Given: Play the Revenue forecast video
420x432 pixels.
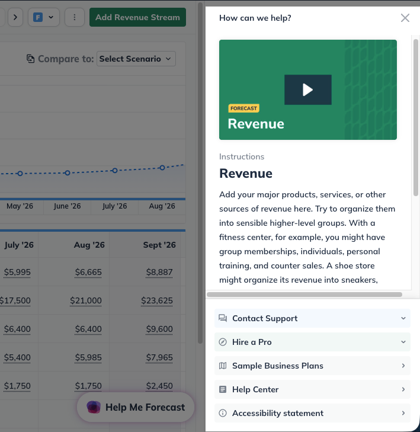Looking at the screenshot, I should [x=307, y=90].
